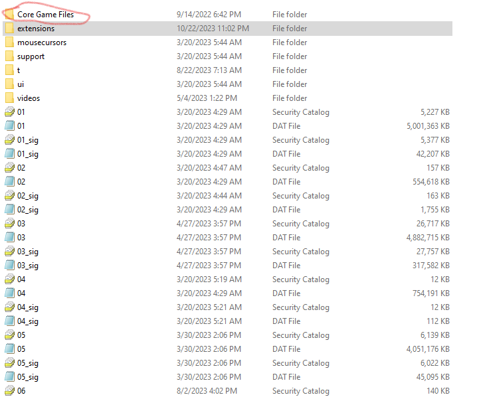Viewport: 481px width, 397px height.
Task: Select the 04 DAT File icon
Action: (x=9, y=293)
